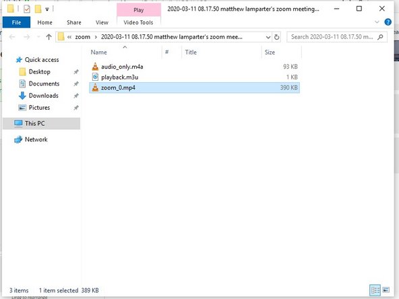
Task: Click the 390 KB size cell
Action: point(289,88)
